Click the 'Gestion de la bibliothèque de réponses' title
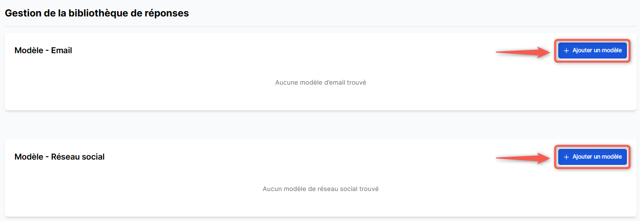Viewport: 640px width, 221px height. (x=97, y=14)
